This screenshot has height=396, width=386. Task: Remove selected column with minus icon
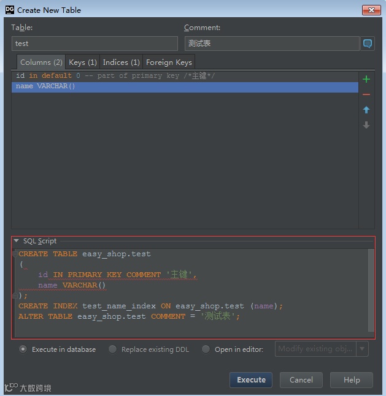tap(366, 94)
